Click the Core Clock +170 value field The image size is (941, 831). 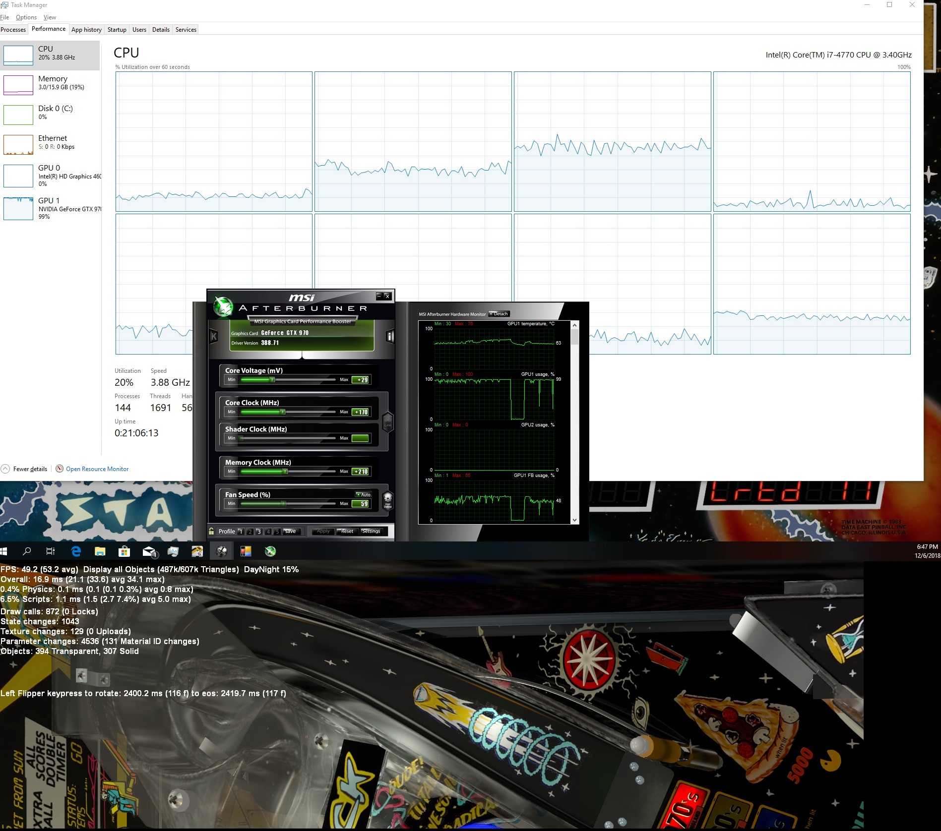point(360,412)
